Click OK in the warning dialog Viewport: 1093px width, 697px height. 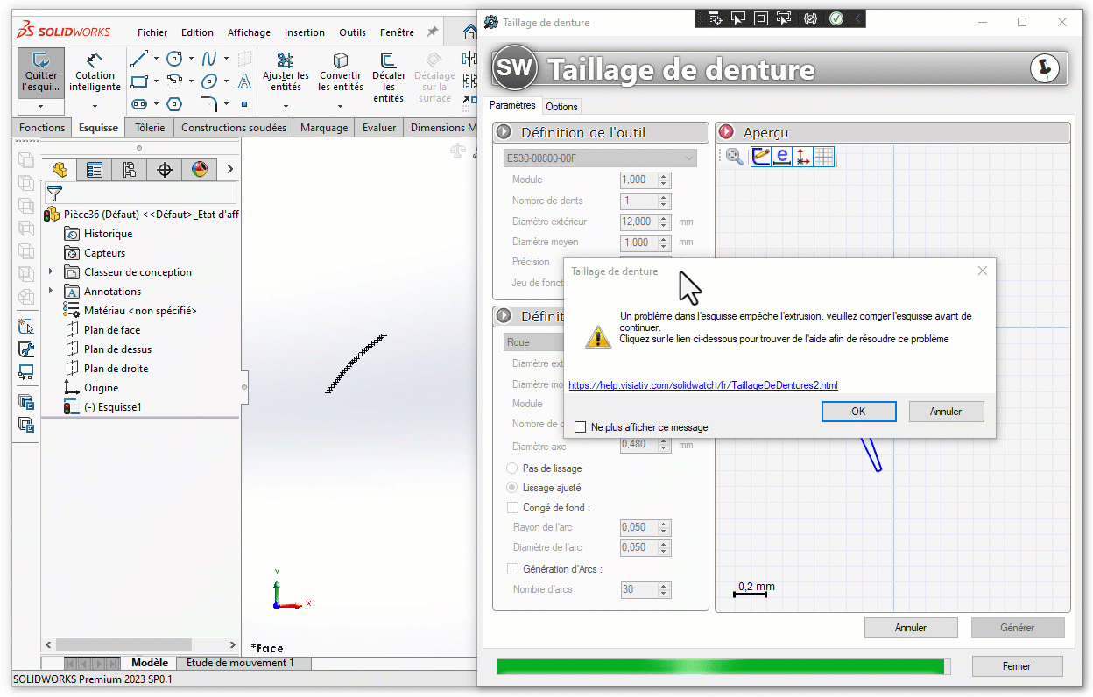(858, 412)
